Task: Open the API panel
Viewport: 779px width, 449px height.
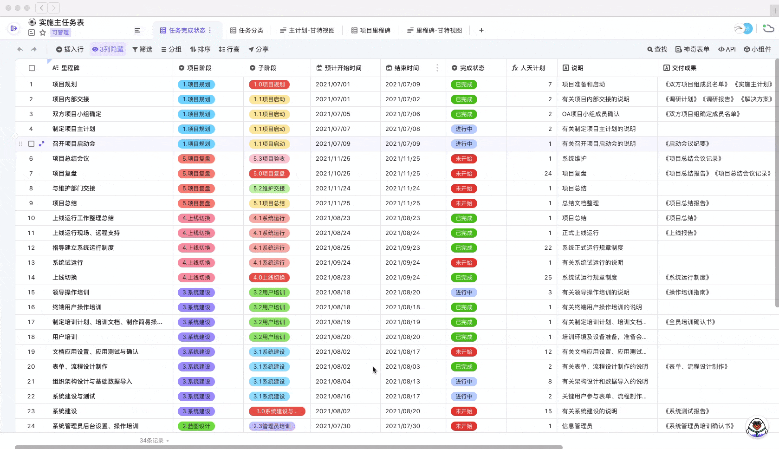Action: [x=727, y=49]
